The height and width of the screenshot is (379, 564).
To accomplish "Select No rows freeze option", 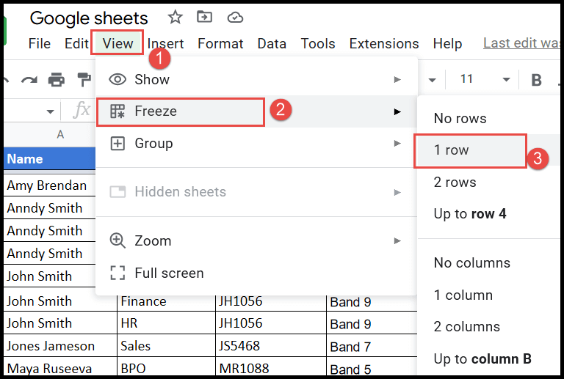I will coord(489,118).
